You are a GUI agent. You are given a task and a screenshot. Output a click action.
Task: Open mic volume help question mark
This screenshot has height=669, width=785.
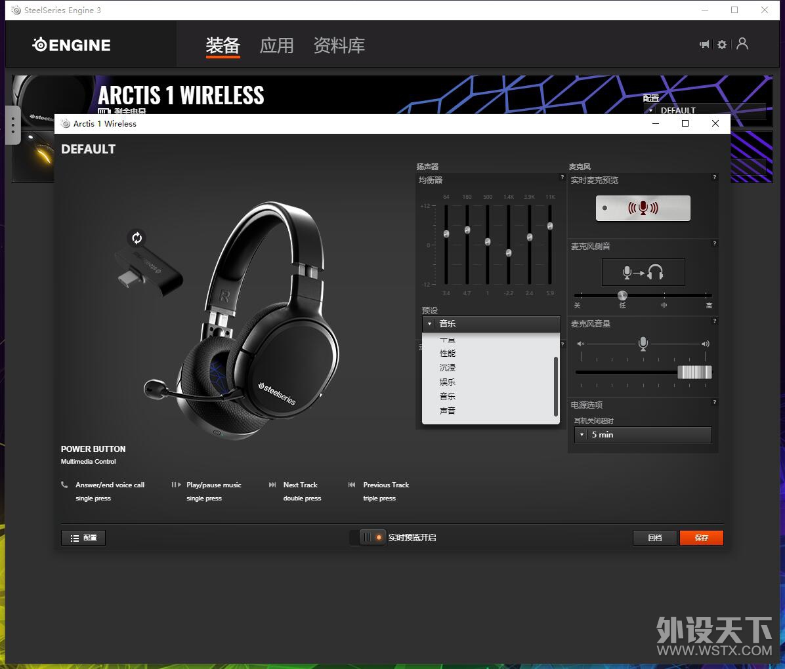click(714, 321)
